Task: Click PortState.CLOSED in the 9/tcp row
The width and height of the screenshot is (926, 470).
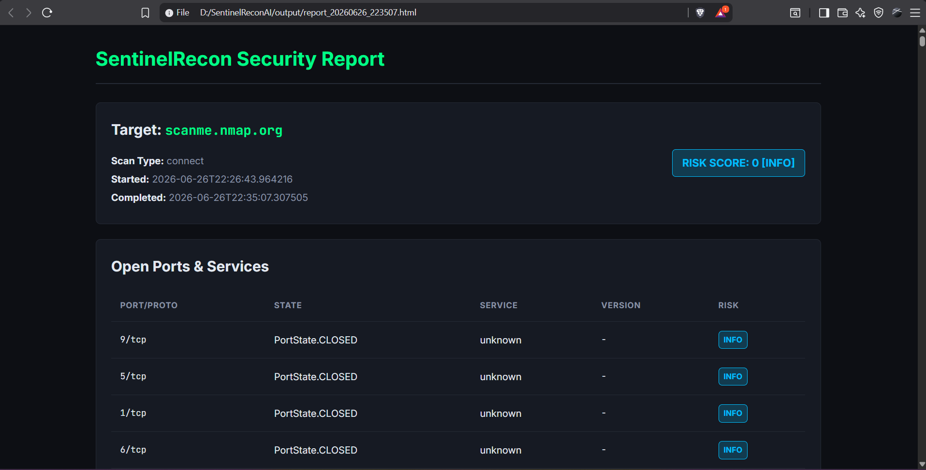Action: tap(316, 340)
